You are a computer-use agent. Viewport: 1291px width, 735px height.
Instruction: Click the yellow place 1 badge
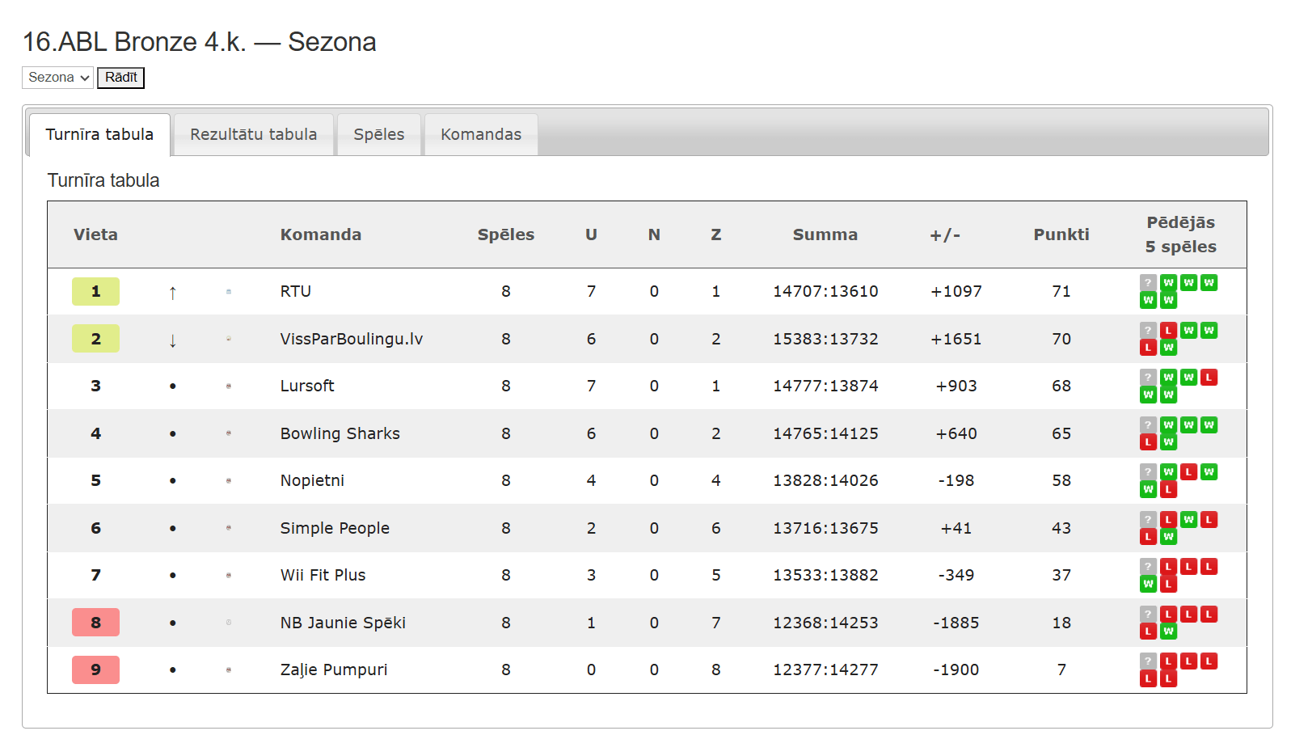[95, 291]
